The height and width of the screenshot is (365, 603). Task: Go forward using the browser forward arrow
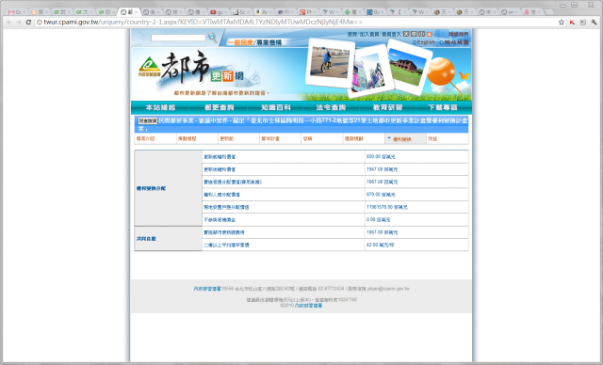coord(19,23)
